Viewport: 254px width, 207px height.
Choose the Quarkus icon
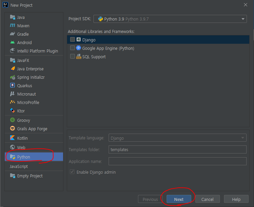click(12, 85)
